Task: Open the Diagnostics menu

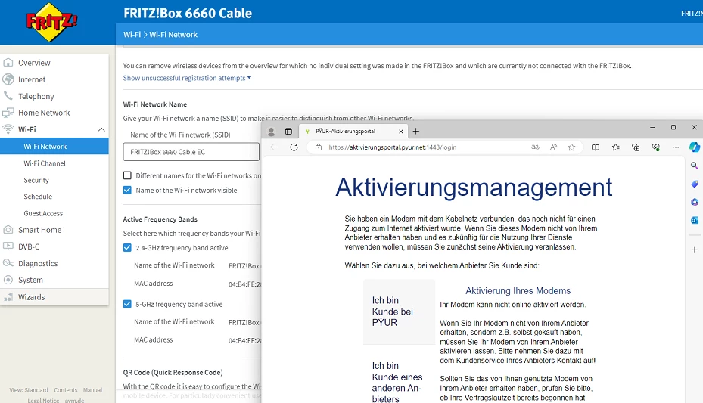Action: (x=38, y=263)
